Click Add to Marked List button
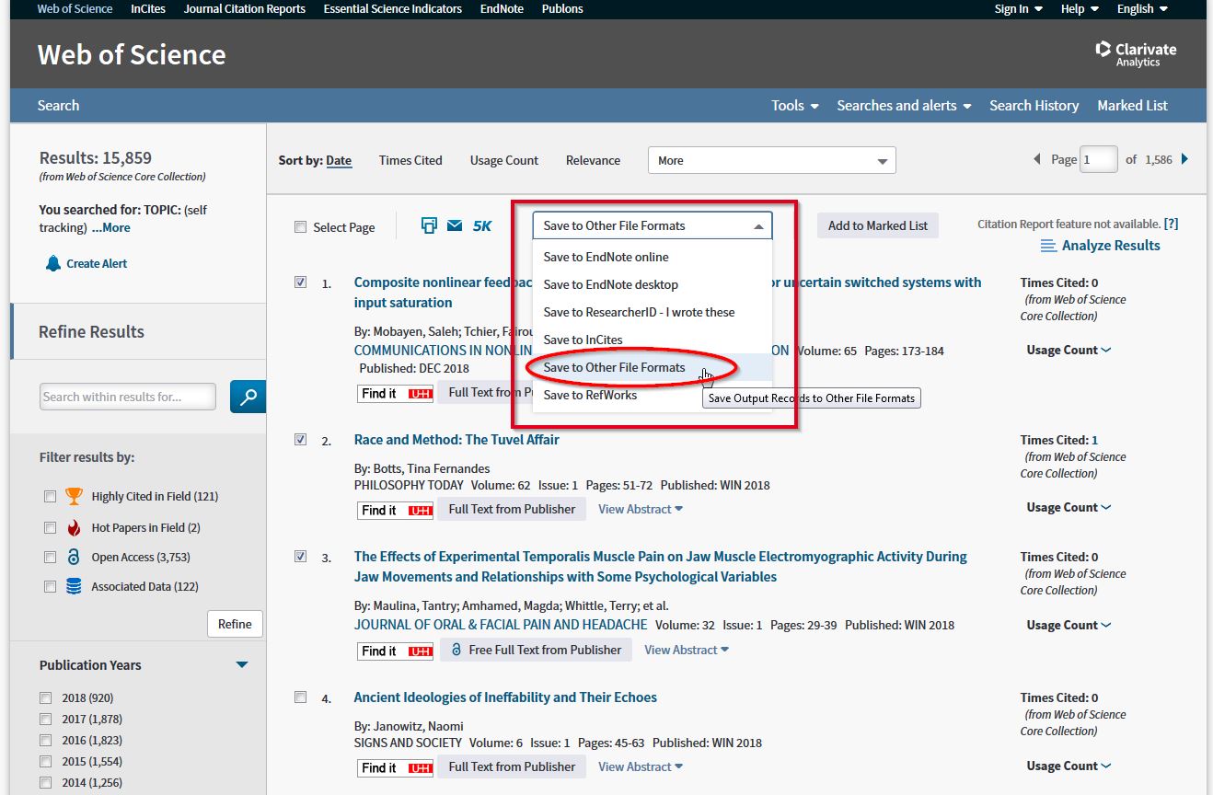The height and width of the screenshot is (795, 1213). [878, 225]
